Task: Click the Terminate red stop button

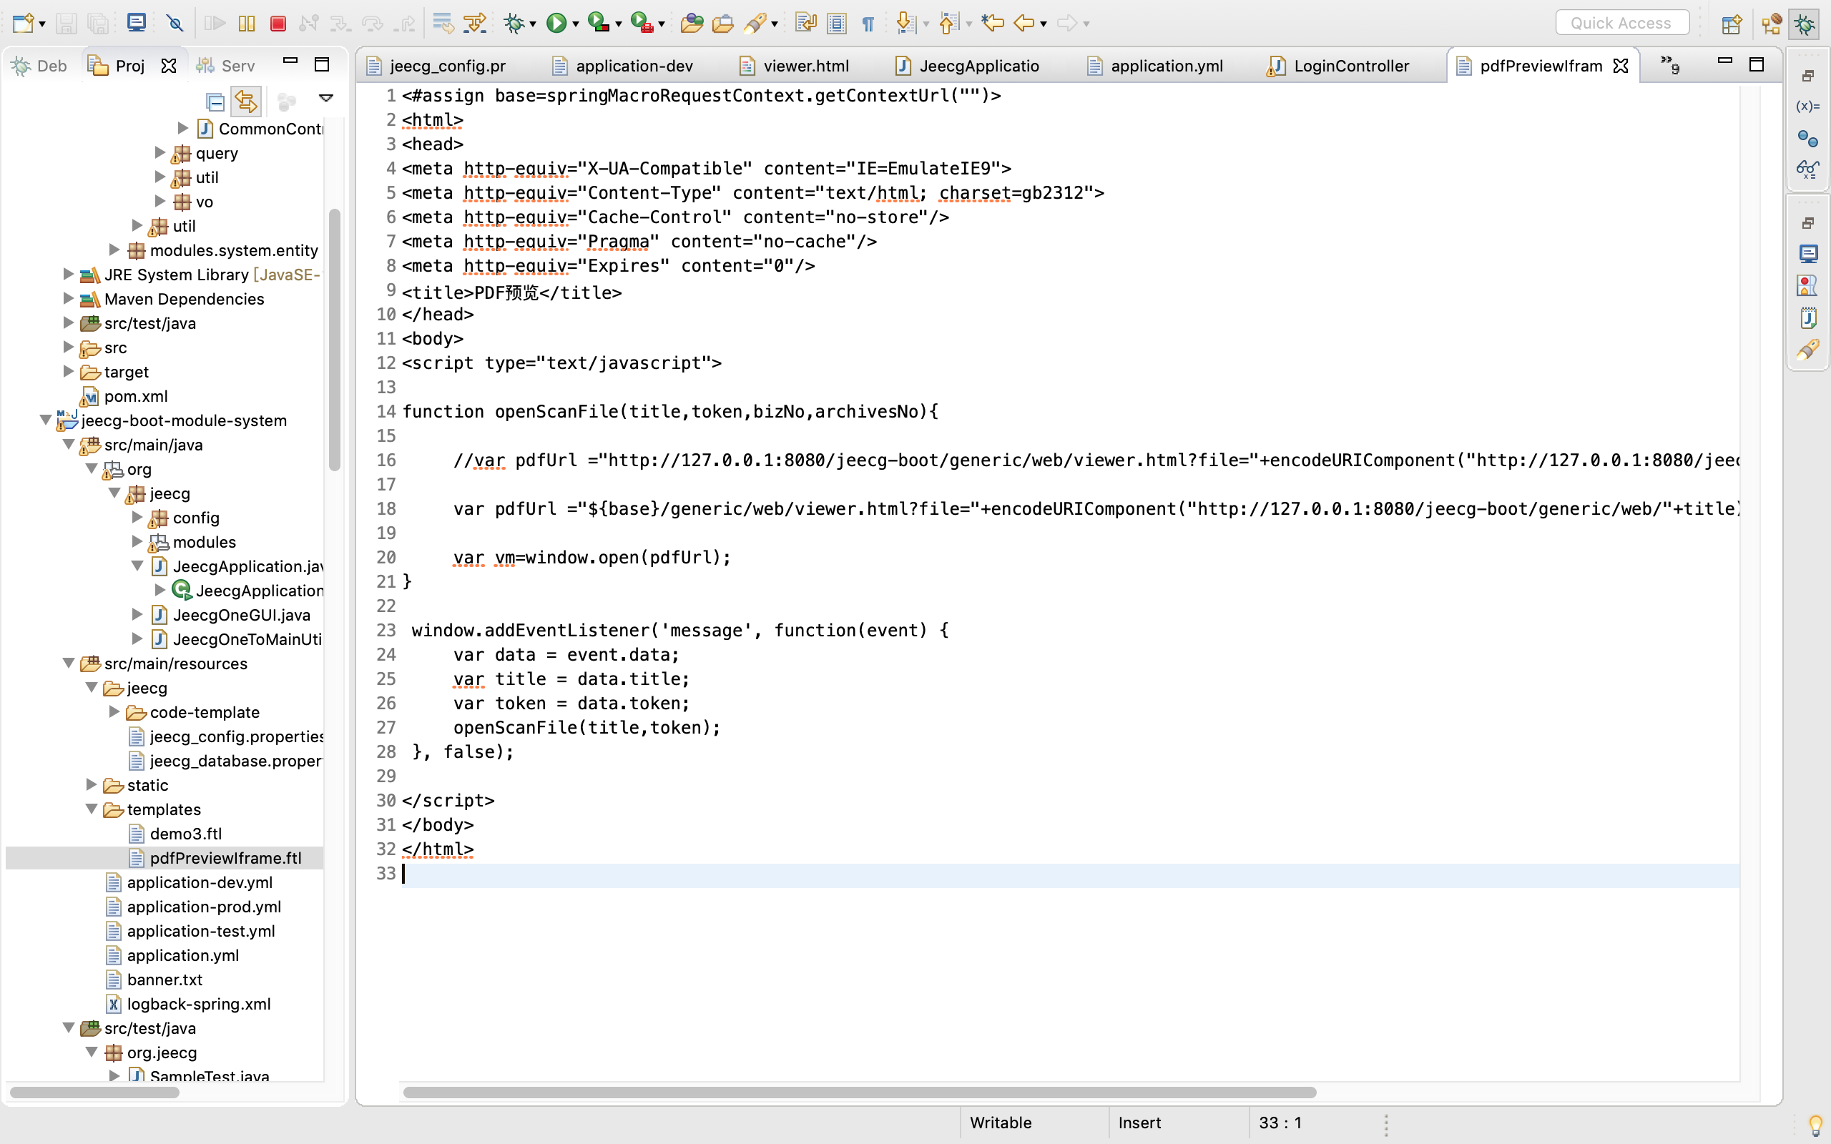Action: tap(278, 24)
